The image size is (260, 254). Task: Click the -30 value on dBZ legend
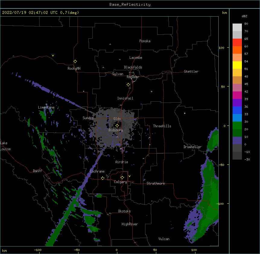click(247, 159)
